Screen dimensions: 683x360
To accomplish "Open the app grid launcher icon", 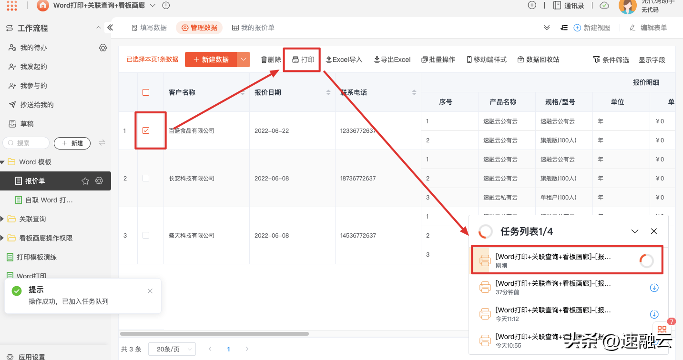I will pyautogui.click(x=12, y=5).
